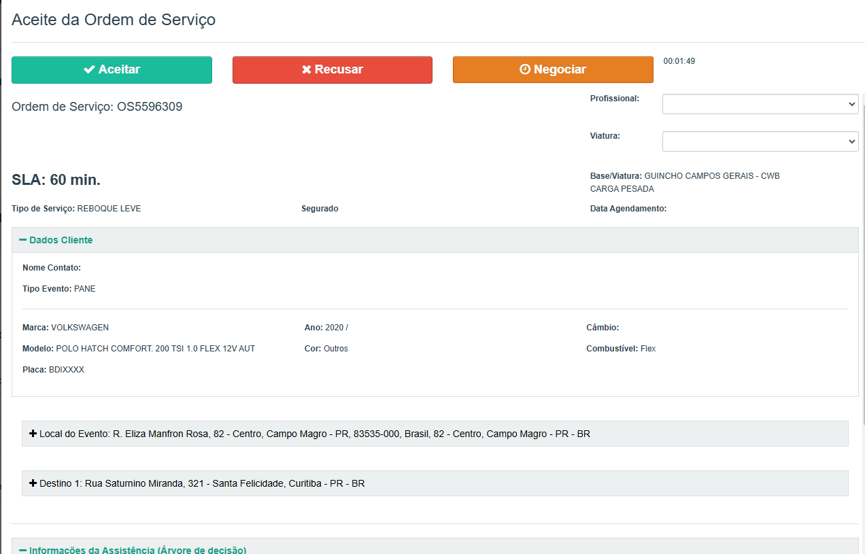This screenshot has width=865, height=554.
Task: Click the minus icon beside Dados Cliente
Action: (x=23, y=240)
